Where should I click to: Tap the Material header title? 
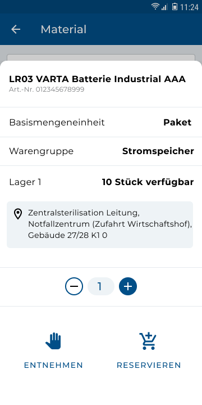(63, 29)
